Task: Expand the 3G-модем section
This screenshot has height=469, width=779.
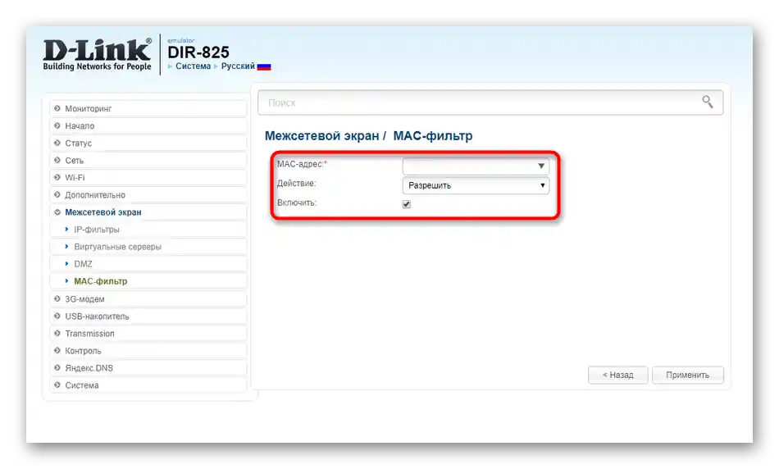Action: pyautogui.click(x=148, y=299)
